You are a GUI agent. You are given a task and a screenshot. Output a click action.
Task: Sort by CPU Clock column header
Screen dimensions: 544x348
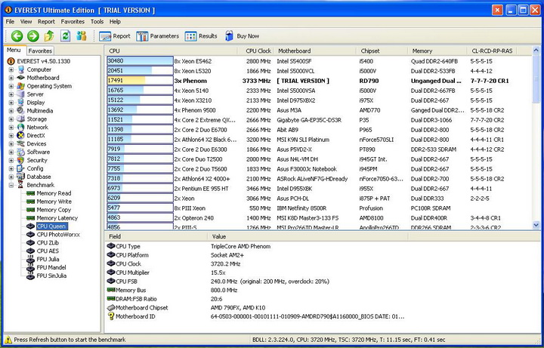pyautogui.click(x=255, y=51)
